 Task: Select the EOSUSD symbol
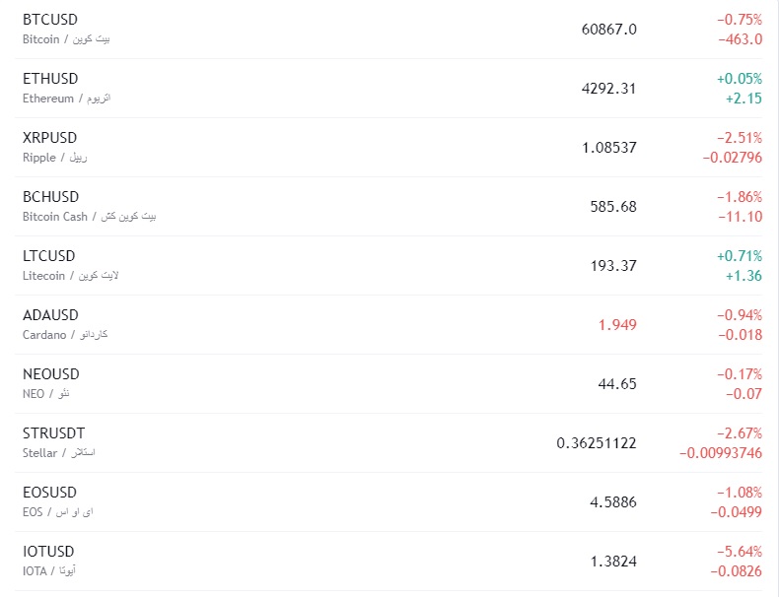coord(49,493)
